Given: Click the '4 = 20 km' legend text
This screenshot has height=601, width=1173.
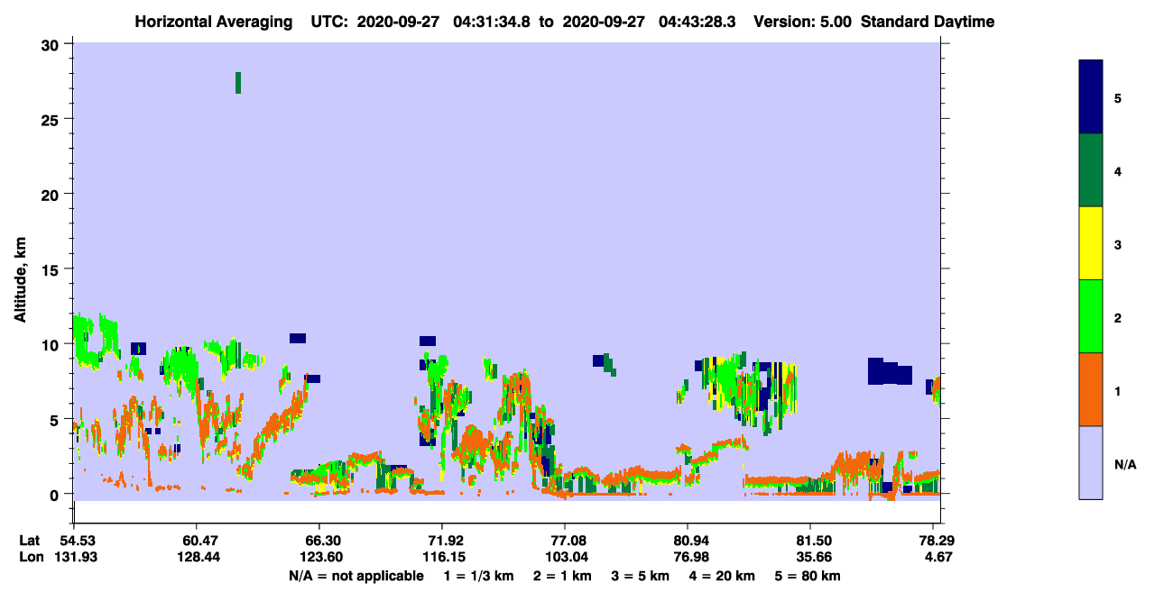Looking at the screenshot, I should [722, 576].
